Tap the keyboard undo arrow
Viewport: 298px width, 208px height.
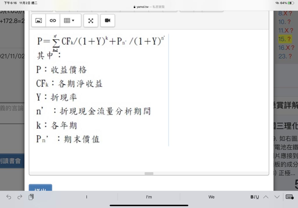[x=9, y=197]
